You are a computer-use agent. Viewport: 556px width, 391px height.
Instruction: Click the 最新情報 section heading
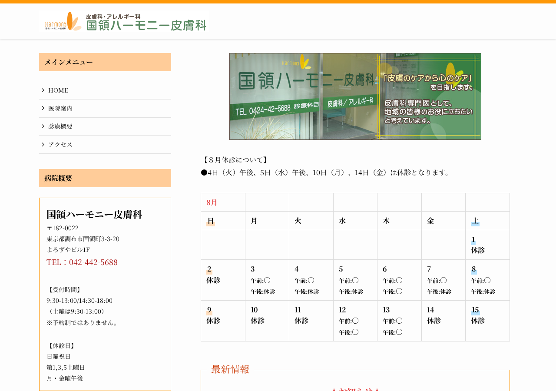230,369
